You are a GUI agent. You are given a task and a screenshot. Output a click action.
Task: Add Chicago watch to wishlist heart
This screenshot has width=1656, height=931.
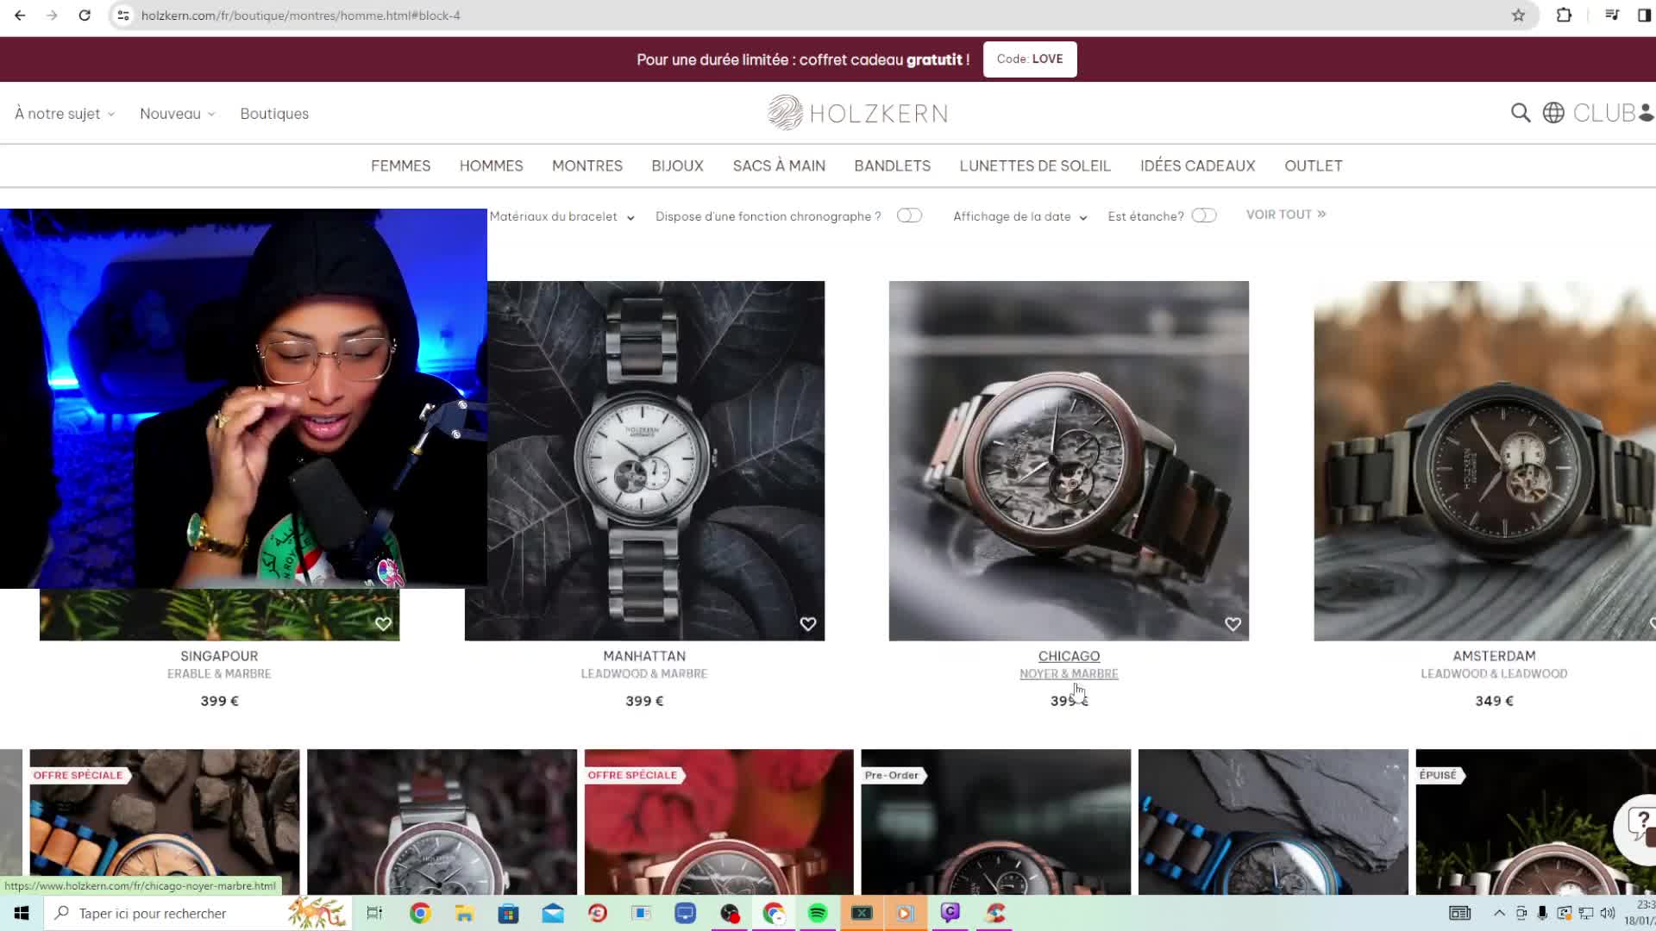point(1233,624)
